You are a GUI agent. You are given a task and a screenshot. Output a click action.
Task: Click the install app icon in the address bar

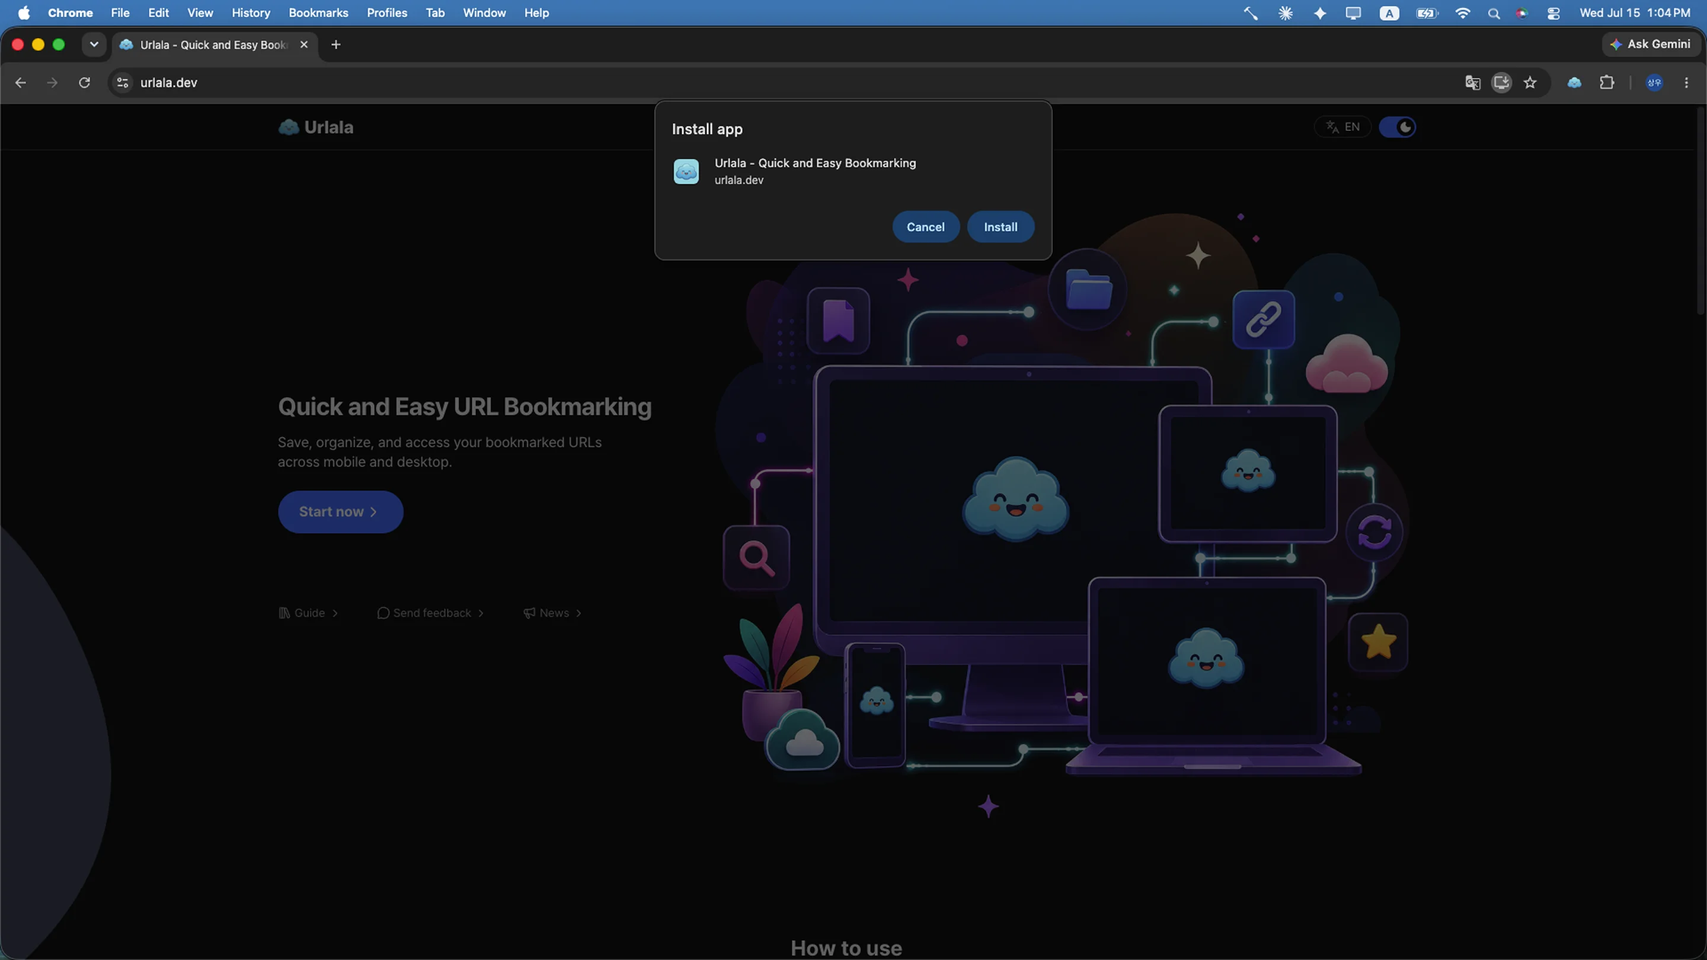pos(1501,82)
